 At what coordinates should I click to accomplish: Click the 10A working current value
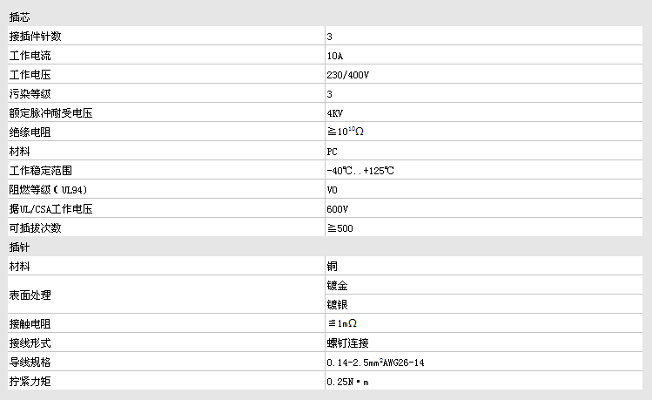coord(335,56)
